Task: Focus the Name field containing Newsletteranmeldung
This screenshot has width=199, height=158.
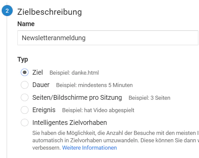Action: click(x=108, y=38)
